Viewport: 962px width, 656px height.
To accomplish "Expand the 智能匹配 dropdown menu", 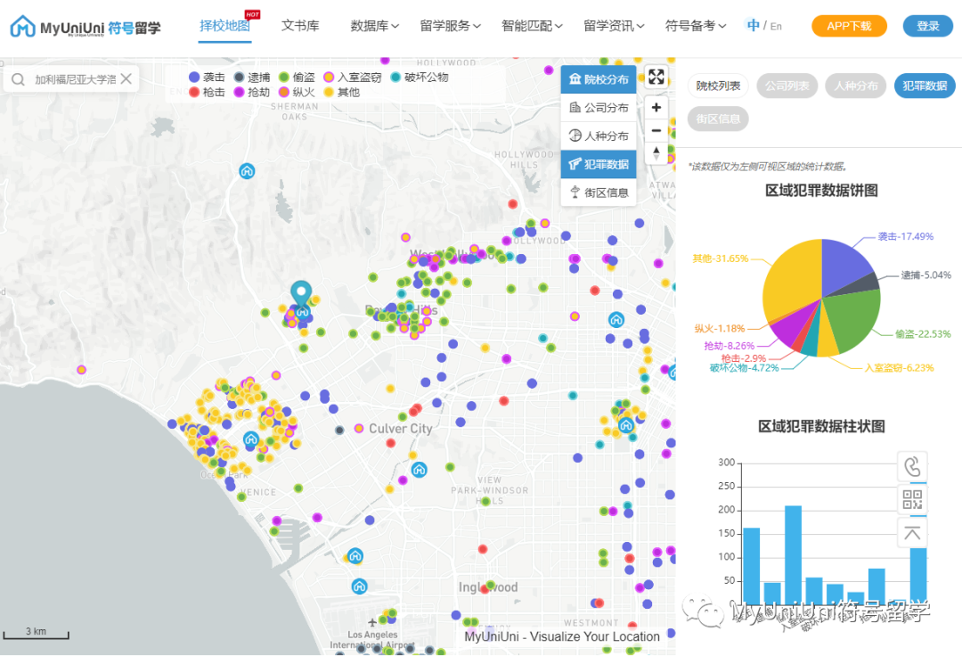I will tap(531, 26).
